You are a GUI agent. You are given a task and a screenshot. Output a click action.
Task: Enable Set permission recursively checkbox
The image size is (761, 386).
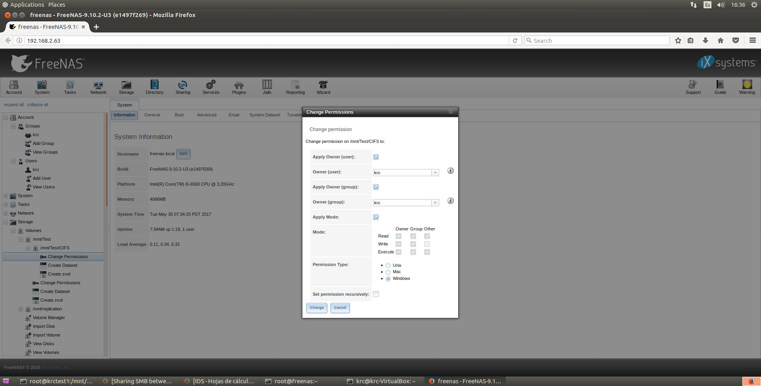(376, 294)
